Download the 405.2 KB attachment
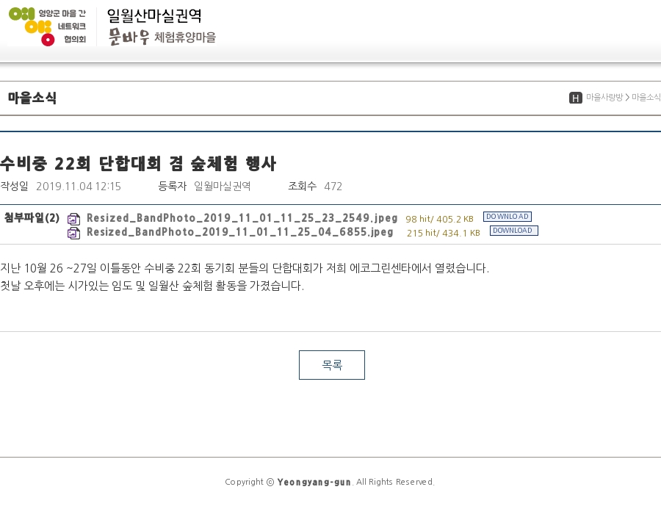Image resolution: width=661 pixels, height=531 pixels. pos(507,217)
